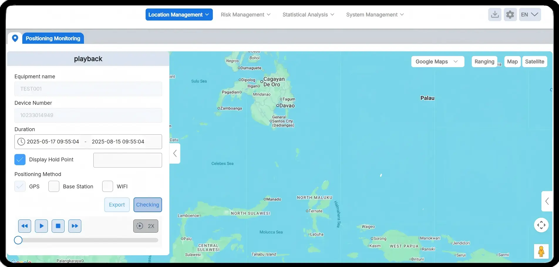Open settings via the gear icon
Viewport: 559px width, 267px height.
tap(510, 14)
